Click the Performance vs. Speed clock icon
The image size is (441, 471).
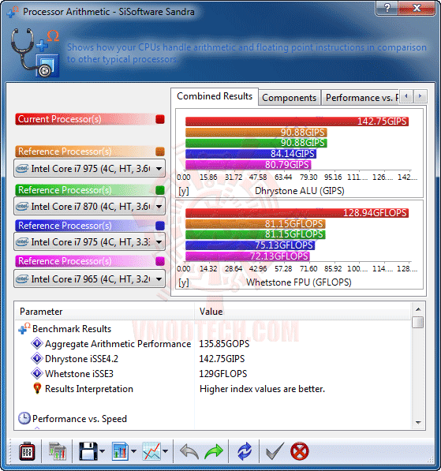tap(24, 418)
